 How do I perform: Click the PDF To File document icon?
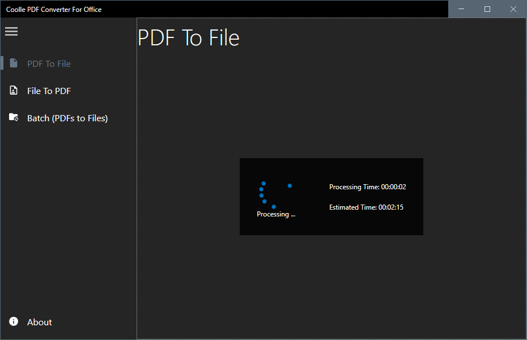[14, 63]
